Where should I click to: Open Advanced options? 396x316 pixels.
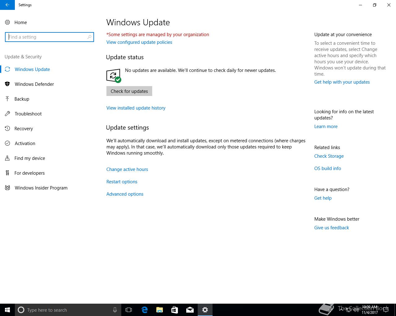125,194
